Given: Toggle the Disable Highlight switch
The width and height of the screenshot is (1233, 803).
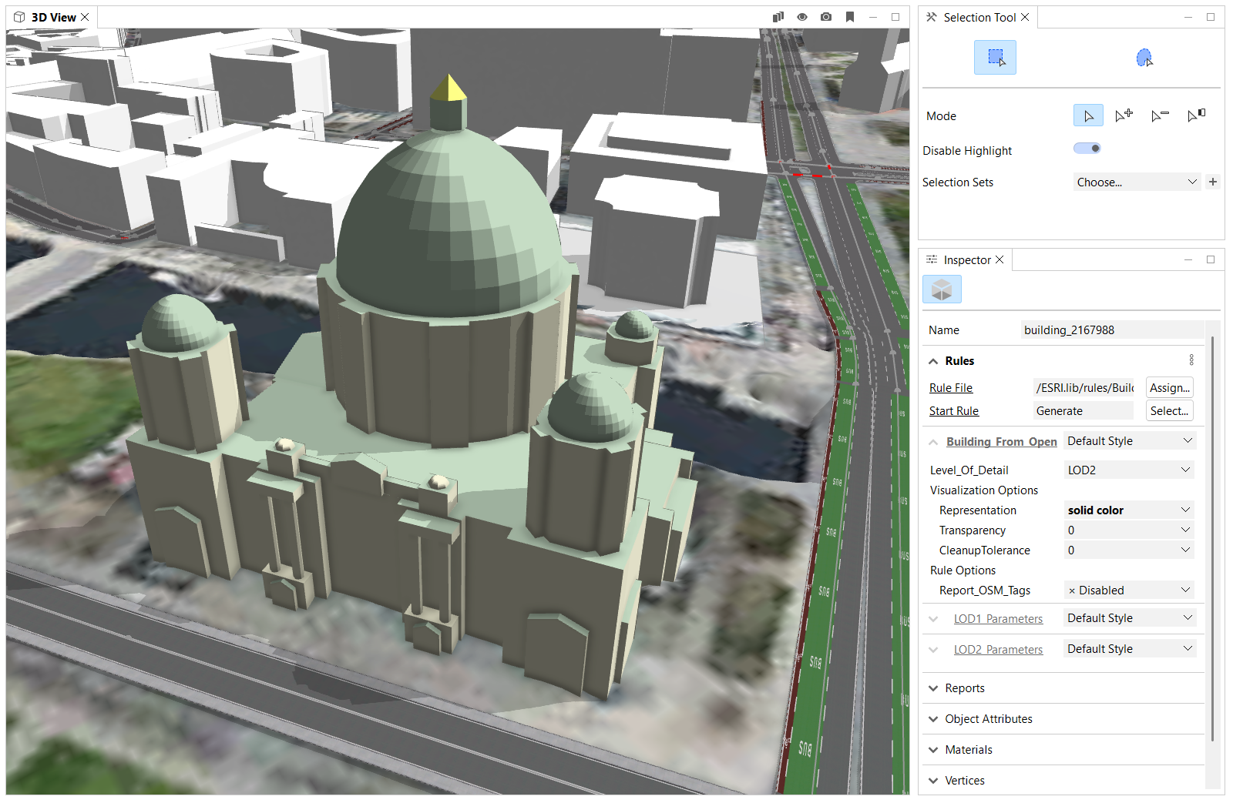Looking at the screenshot, I should click(x=1087, y=149).
